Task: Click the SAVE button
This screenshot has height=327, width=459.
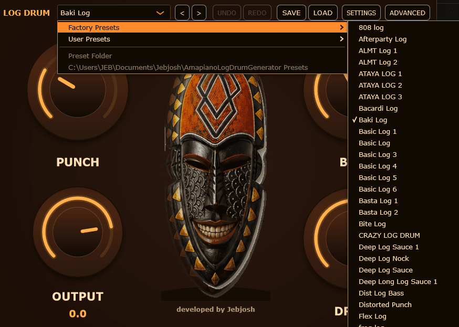Action: pyautogui.click(x=291, y=13)
